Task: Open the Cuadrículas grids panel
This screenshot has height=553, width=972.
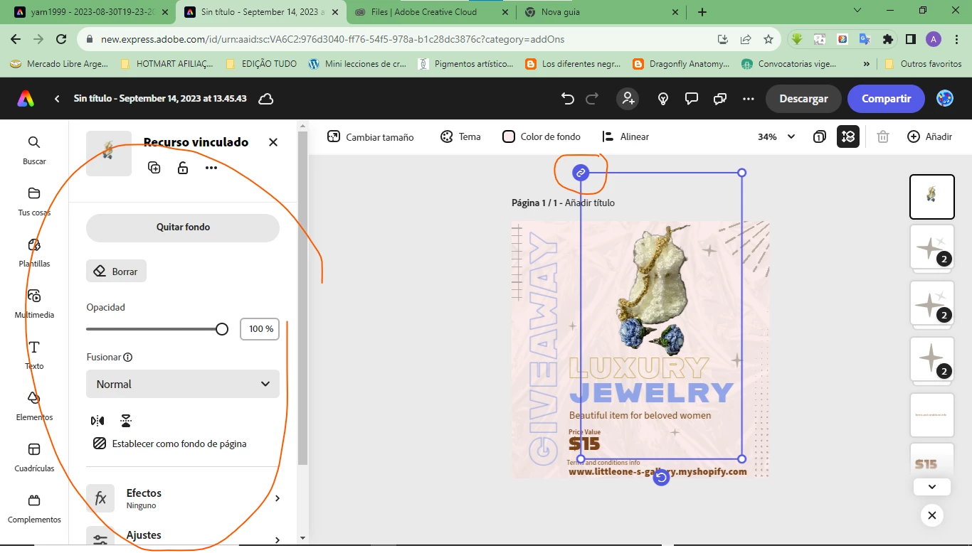Action: click(x=34, y=457)
